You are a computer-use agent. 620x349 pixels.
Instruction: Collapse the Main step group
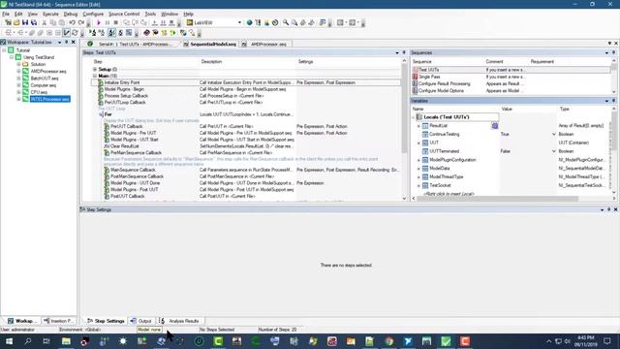[95, 76]
